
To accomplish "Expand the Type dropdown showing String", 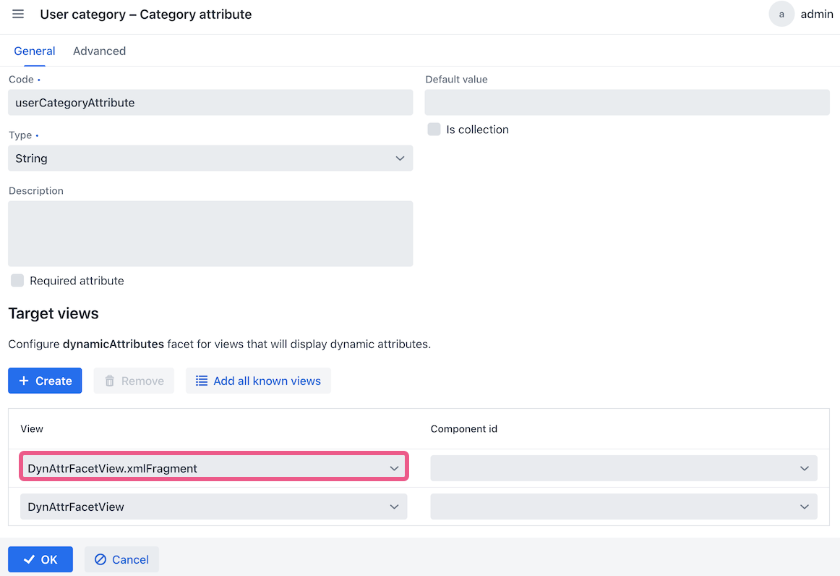I will 210,158.
